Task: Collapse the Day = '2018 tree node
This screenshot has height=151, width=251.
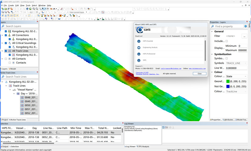Action: [x=14, y=94]
